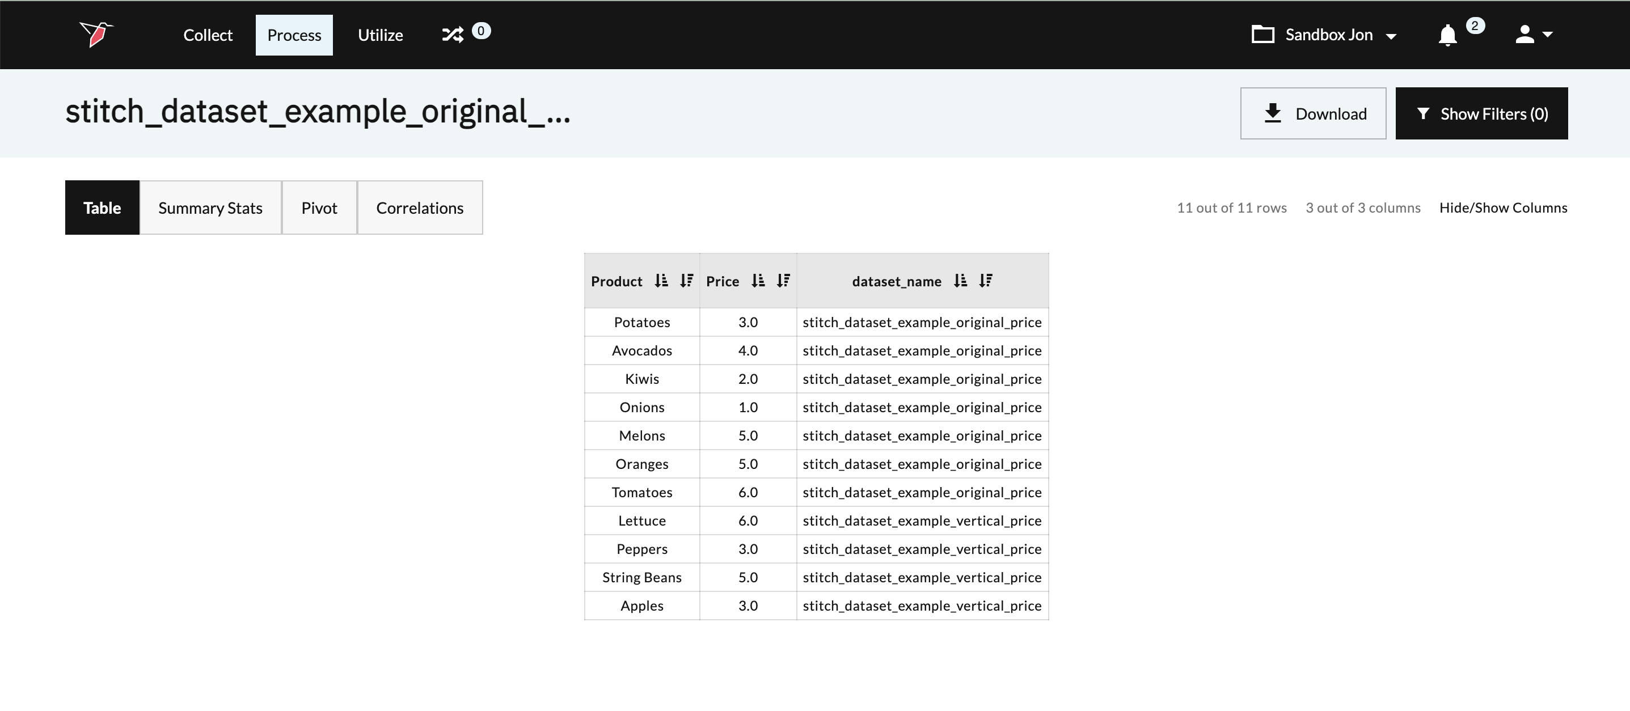
Task: Open the Utilize menu
Action: pyautogui.click(x=381, y=35)
